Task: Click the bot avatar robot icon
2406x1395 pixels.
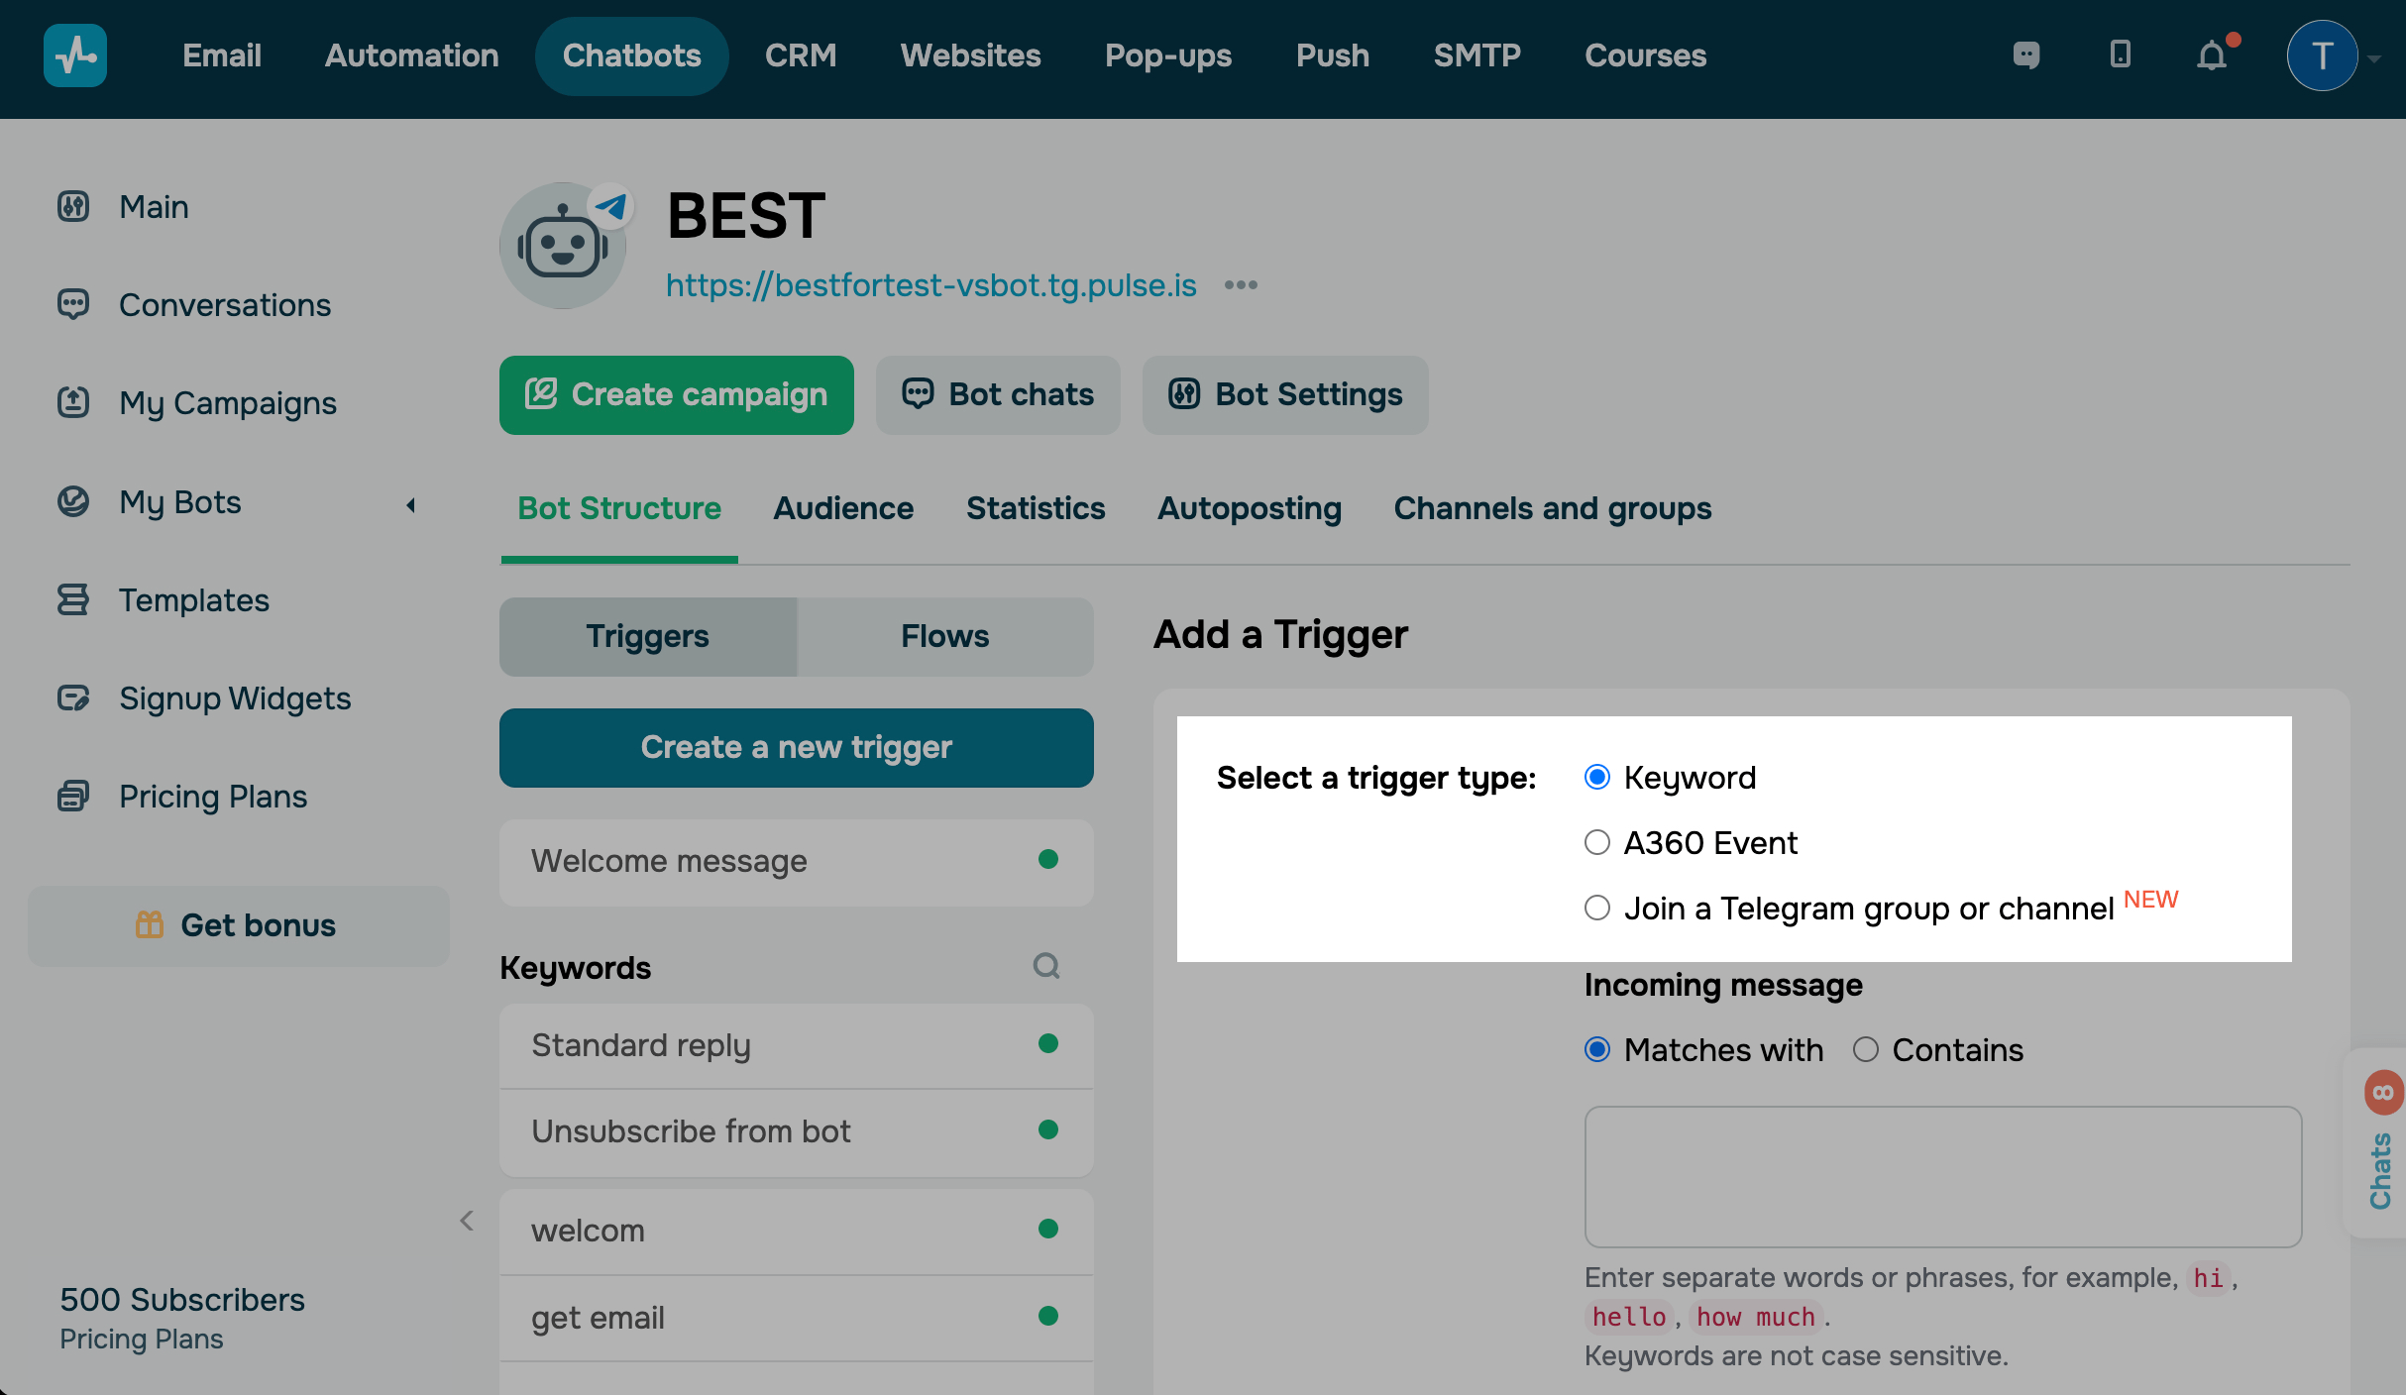Action: click(x=563, y=246)
